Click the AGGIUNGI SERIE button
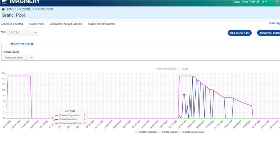Viewport: 280px width, 156px height. coord(268,33)
